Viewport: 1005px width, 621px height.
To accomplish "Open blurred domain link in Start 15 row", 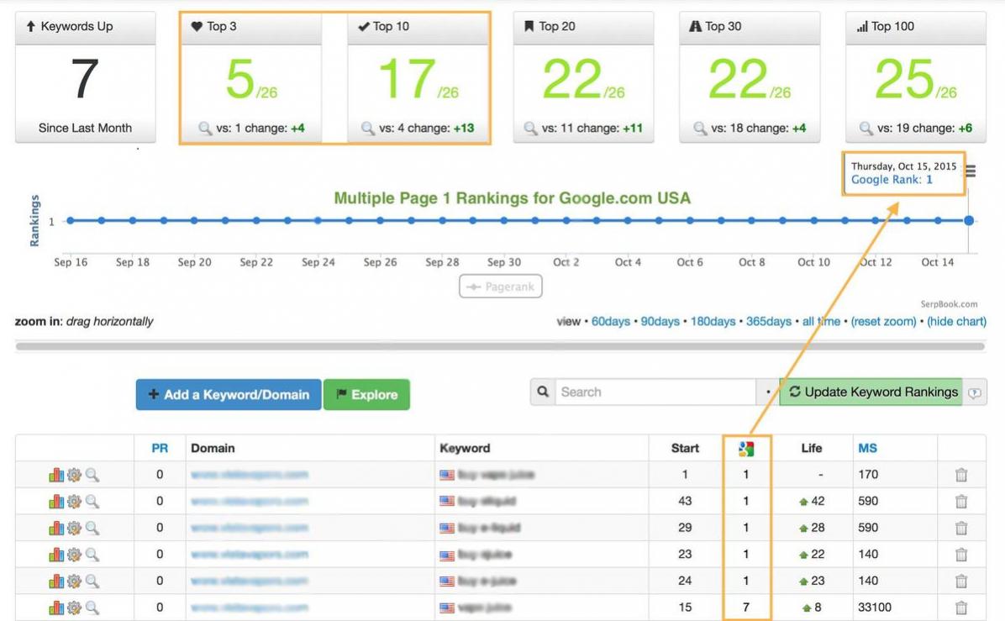I will 250,608.
